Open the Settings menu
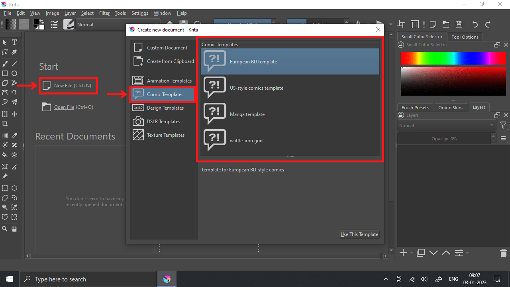The width and height of the screenshot is (510, 287). (140, 13)
